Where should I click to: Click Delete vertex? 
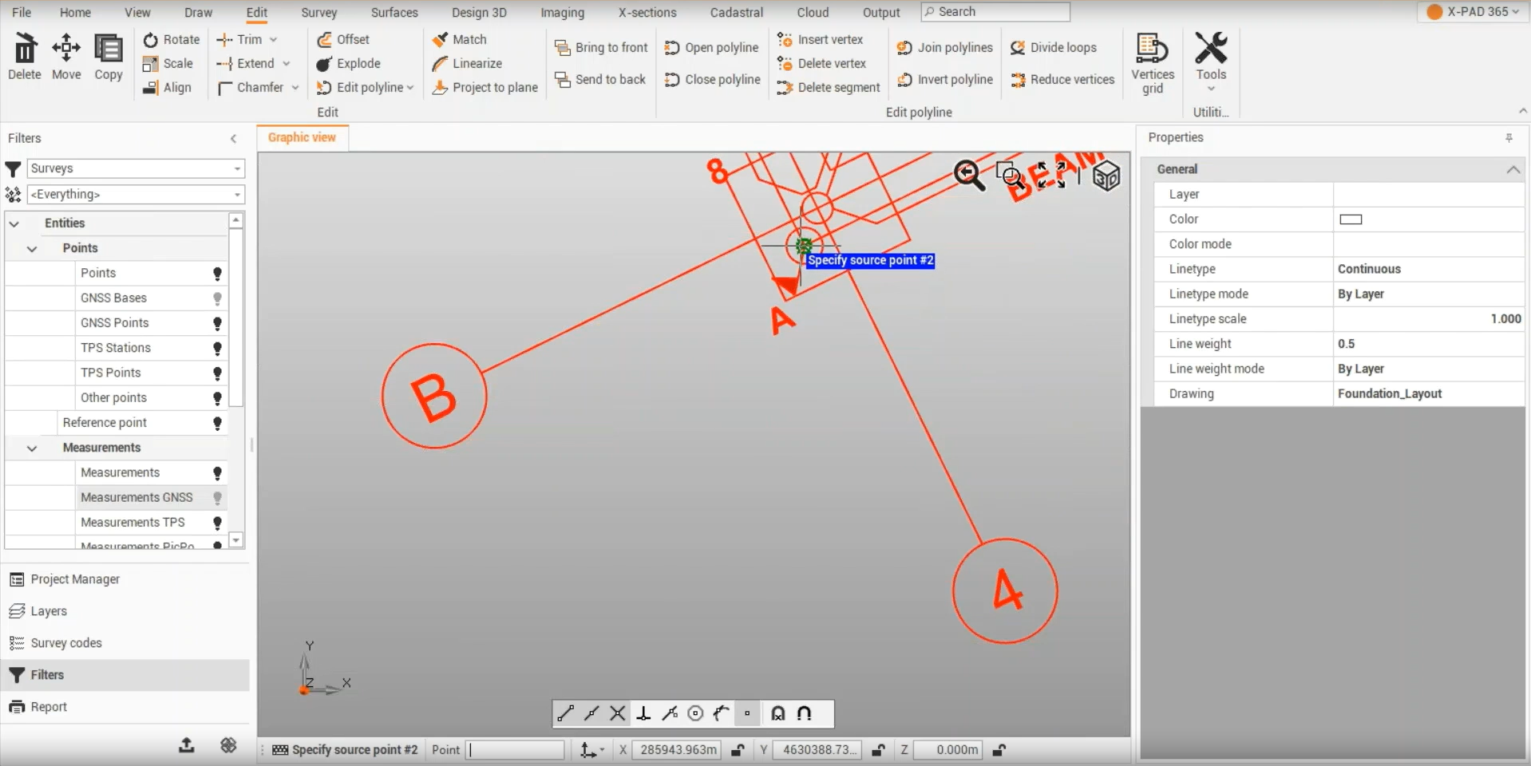(821, 63)
